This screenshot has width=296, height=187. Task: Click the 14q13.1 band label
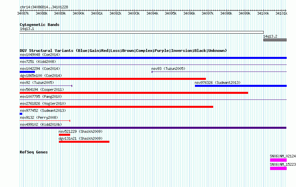point(27,29)
